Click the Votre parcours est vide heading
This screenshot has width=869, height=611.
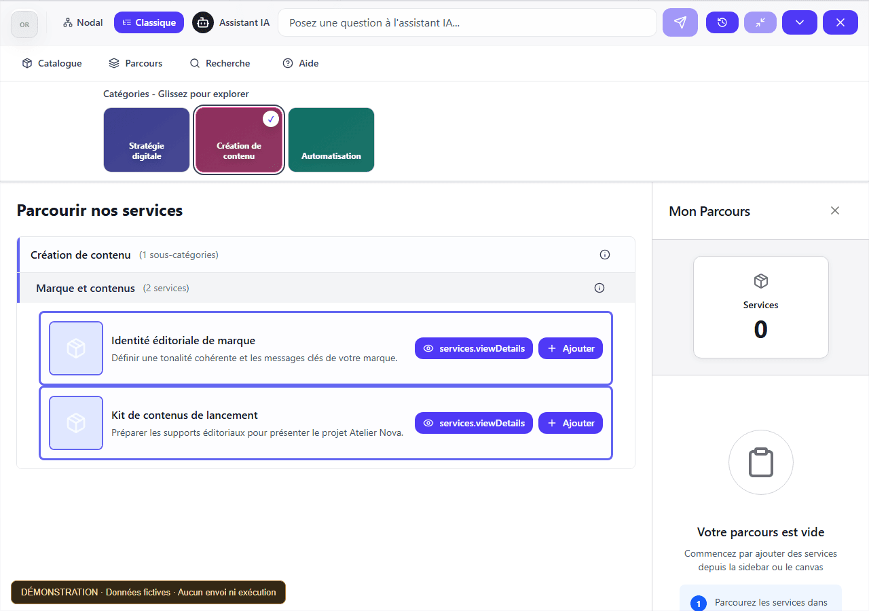point(761,532)
